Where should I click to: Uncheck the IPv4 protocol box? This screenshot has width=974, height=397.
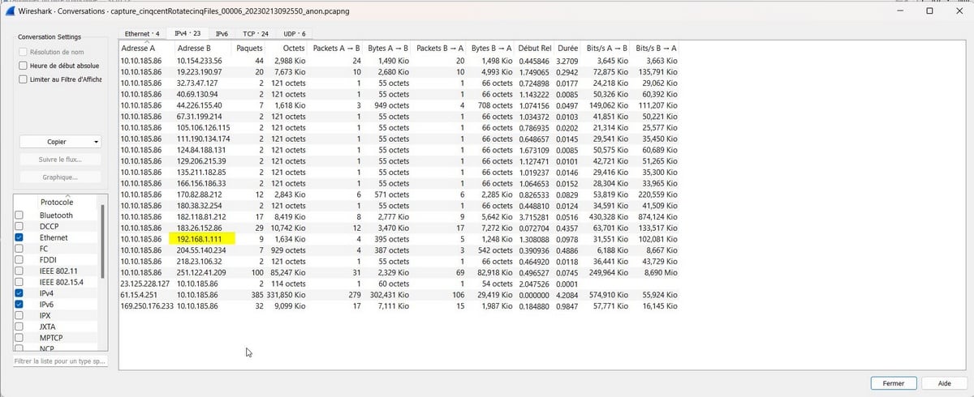(19, 293)
